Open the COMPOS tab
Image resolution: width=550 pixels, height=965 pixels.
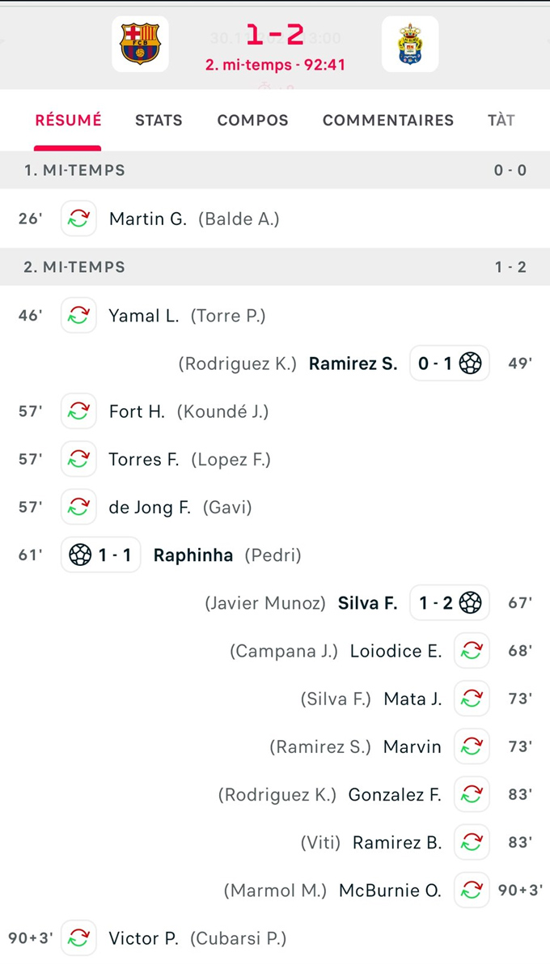click(253, 120)
